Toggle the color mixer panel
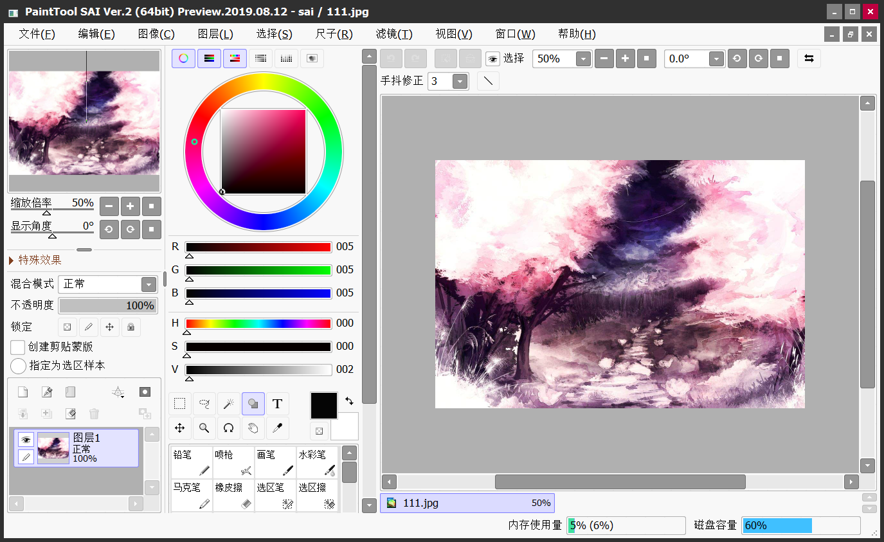884x542 pixels. [260, 59]
